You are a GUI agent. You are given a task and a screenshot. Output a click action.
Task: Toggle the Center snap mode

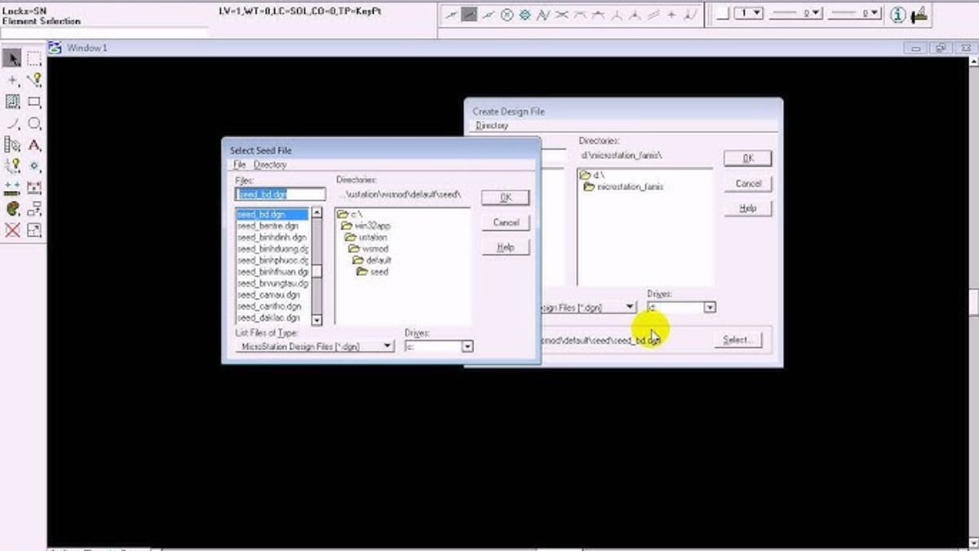[x=507, y=14]
